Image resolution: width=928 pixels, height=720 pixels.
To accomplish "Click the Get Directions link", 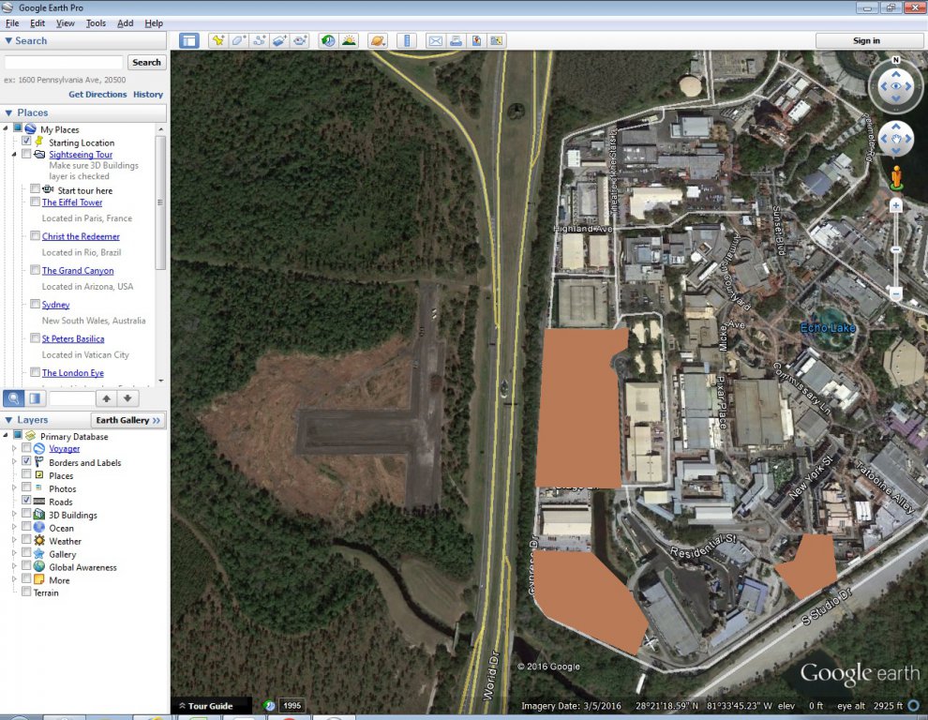I will pyautogui.click(x=97, y=94).
